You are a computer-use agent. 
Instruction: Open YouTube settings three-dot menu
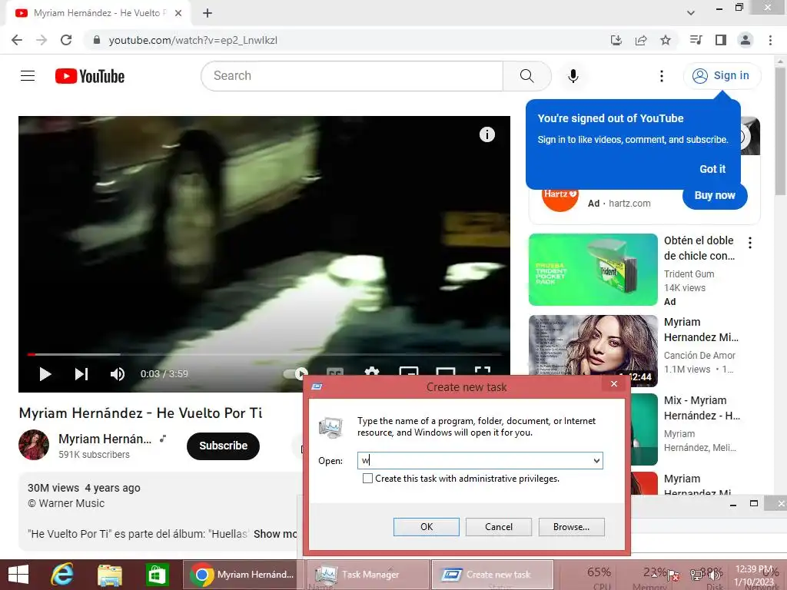(662, 76)
